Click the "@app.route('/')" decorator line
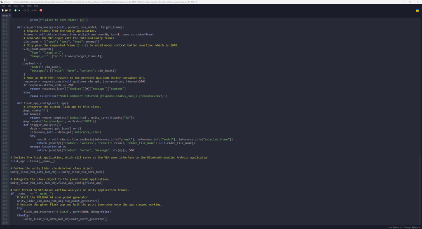 (x=36, y=111)
